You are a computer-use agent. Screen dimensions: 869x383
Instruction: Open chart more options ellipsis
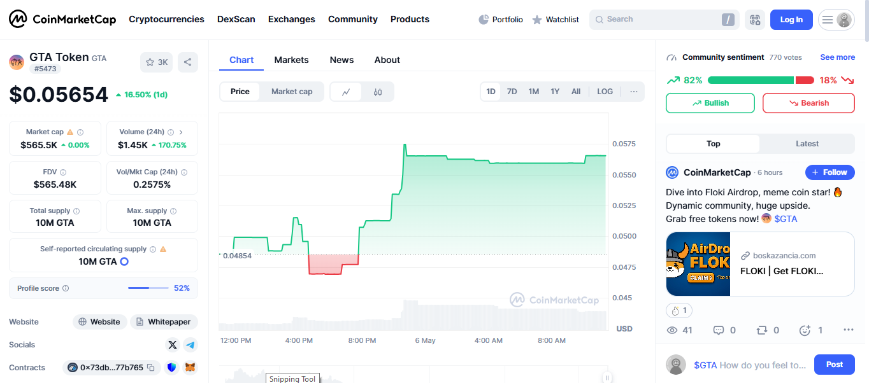(x=634, y=92)
